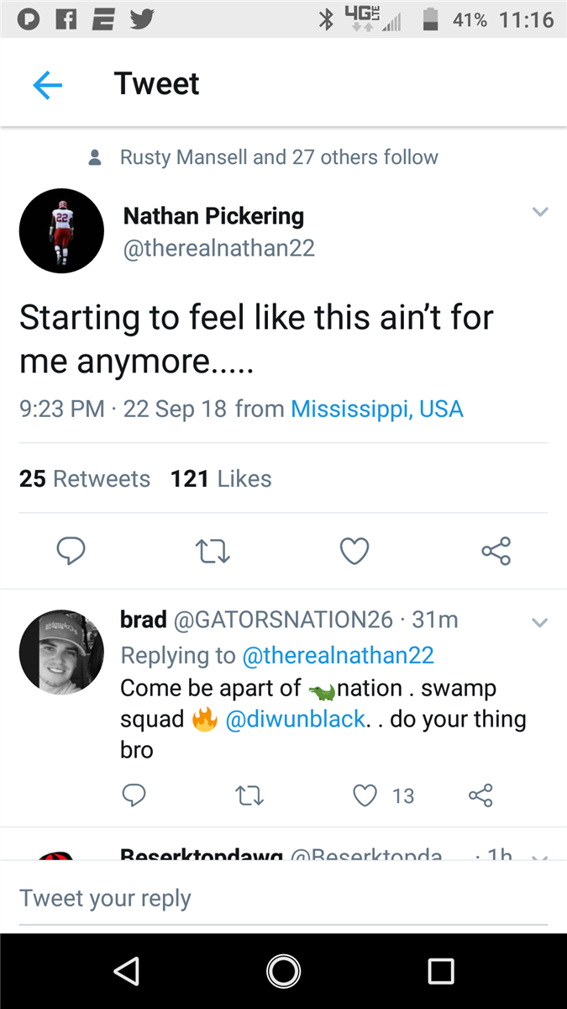
Task: Open Nathan Pickering's profile picture
Action: pos(61,230)
